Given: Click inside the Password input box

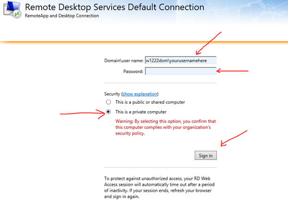Looking at the screenshot, I should [180, 71].
